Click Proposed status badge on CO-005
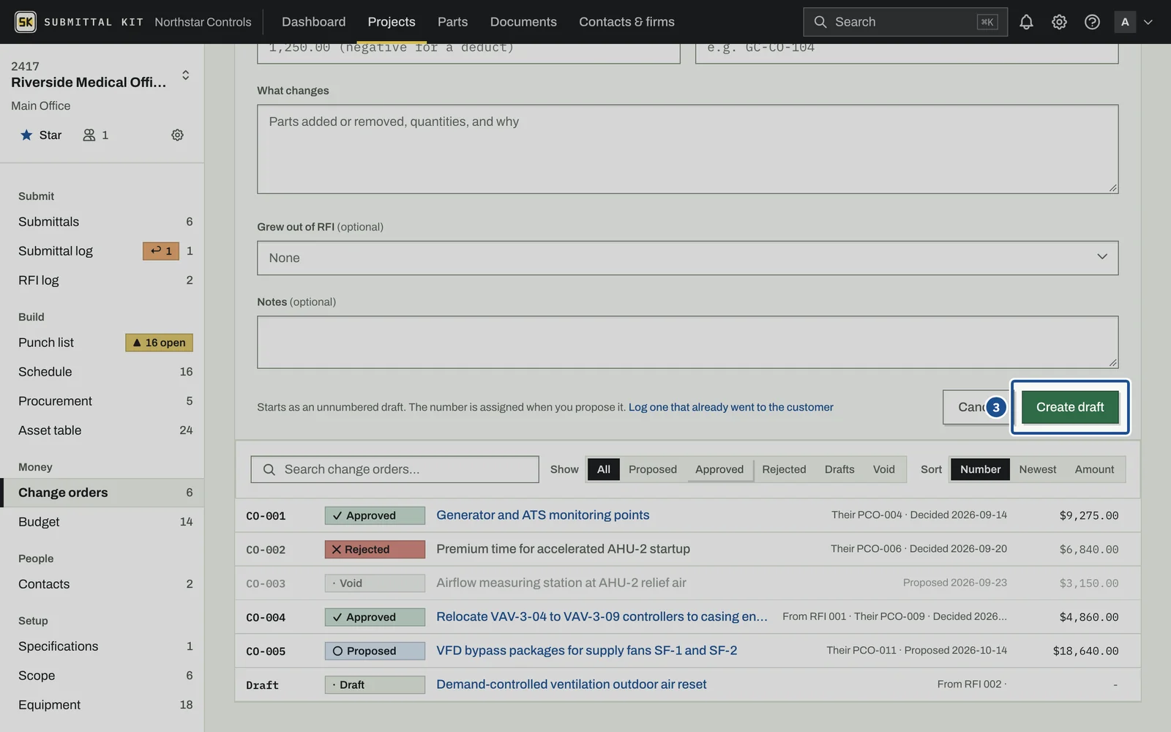Screen dimensions: 1171x732 (x=375, y=651)
